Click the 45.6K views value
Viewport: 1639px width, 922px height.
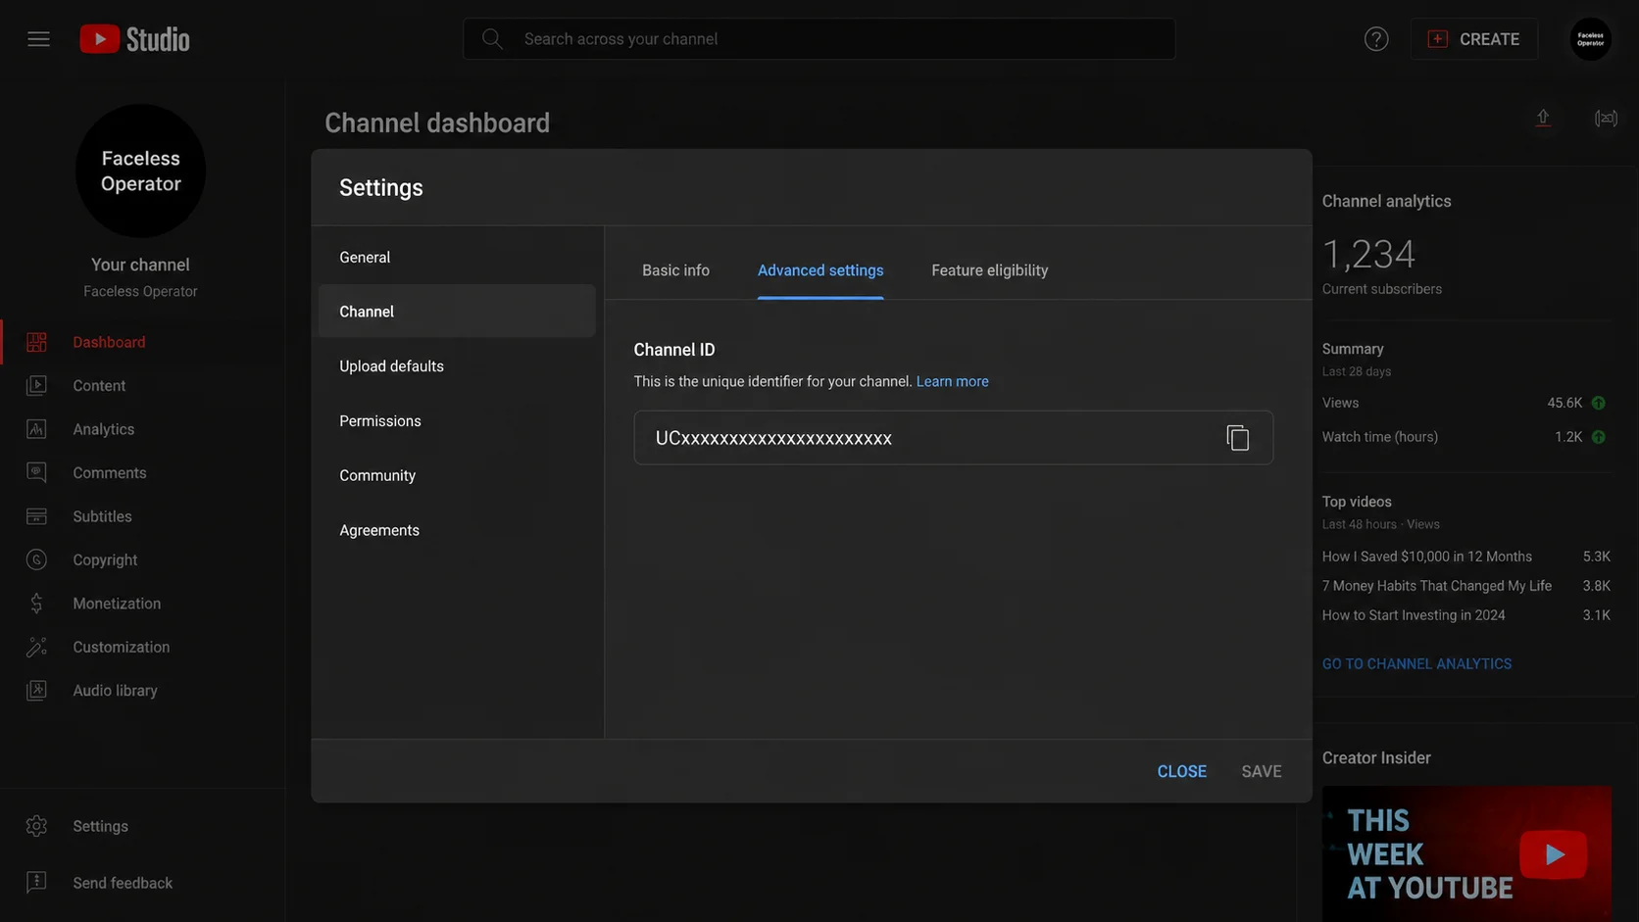click(x=1564, y=403)
